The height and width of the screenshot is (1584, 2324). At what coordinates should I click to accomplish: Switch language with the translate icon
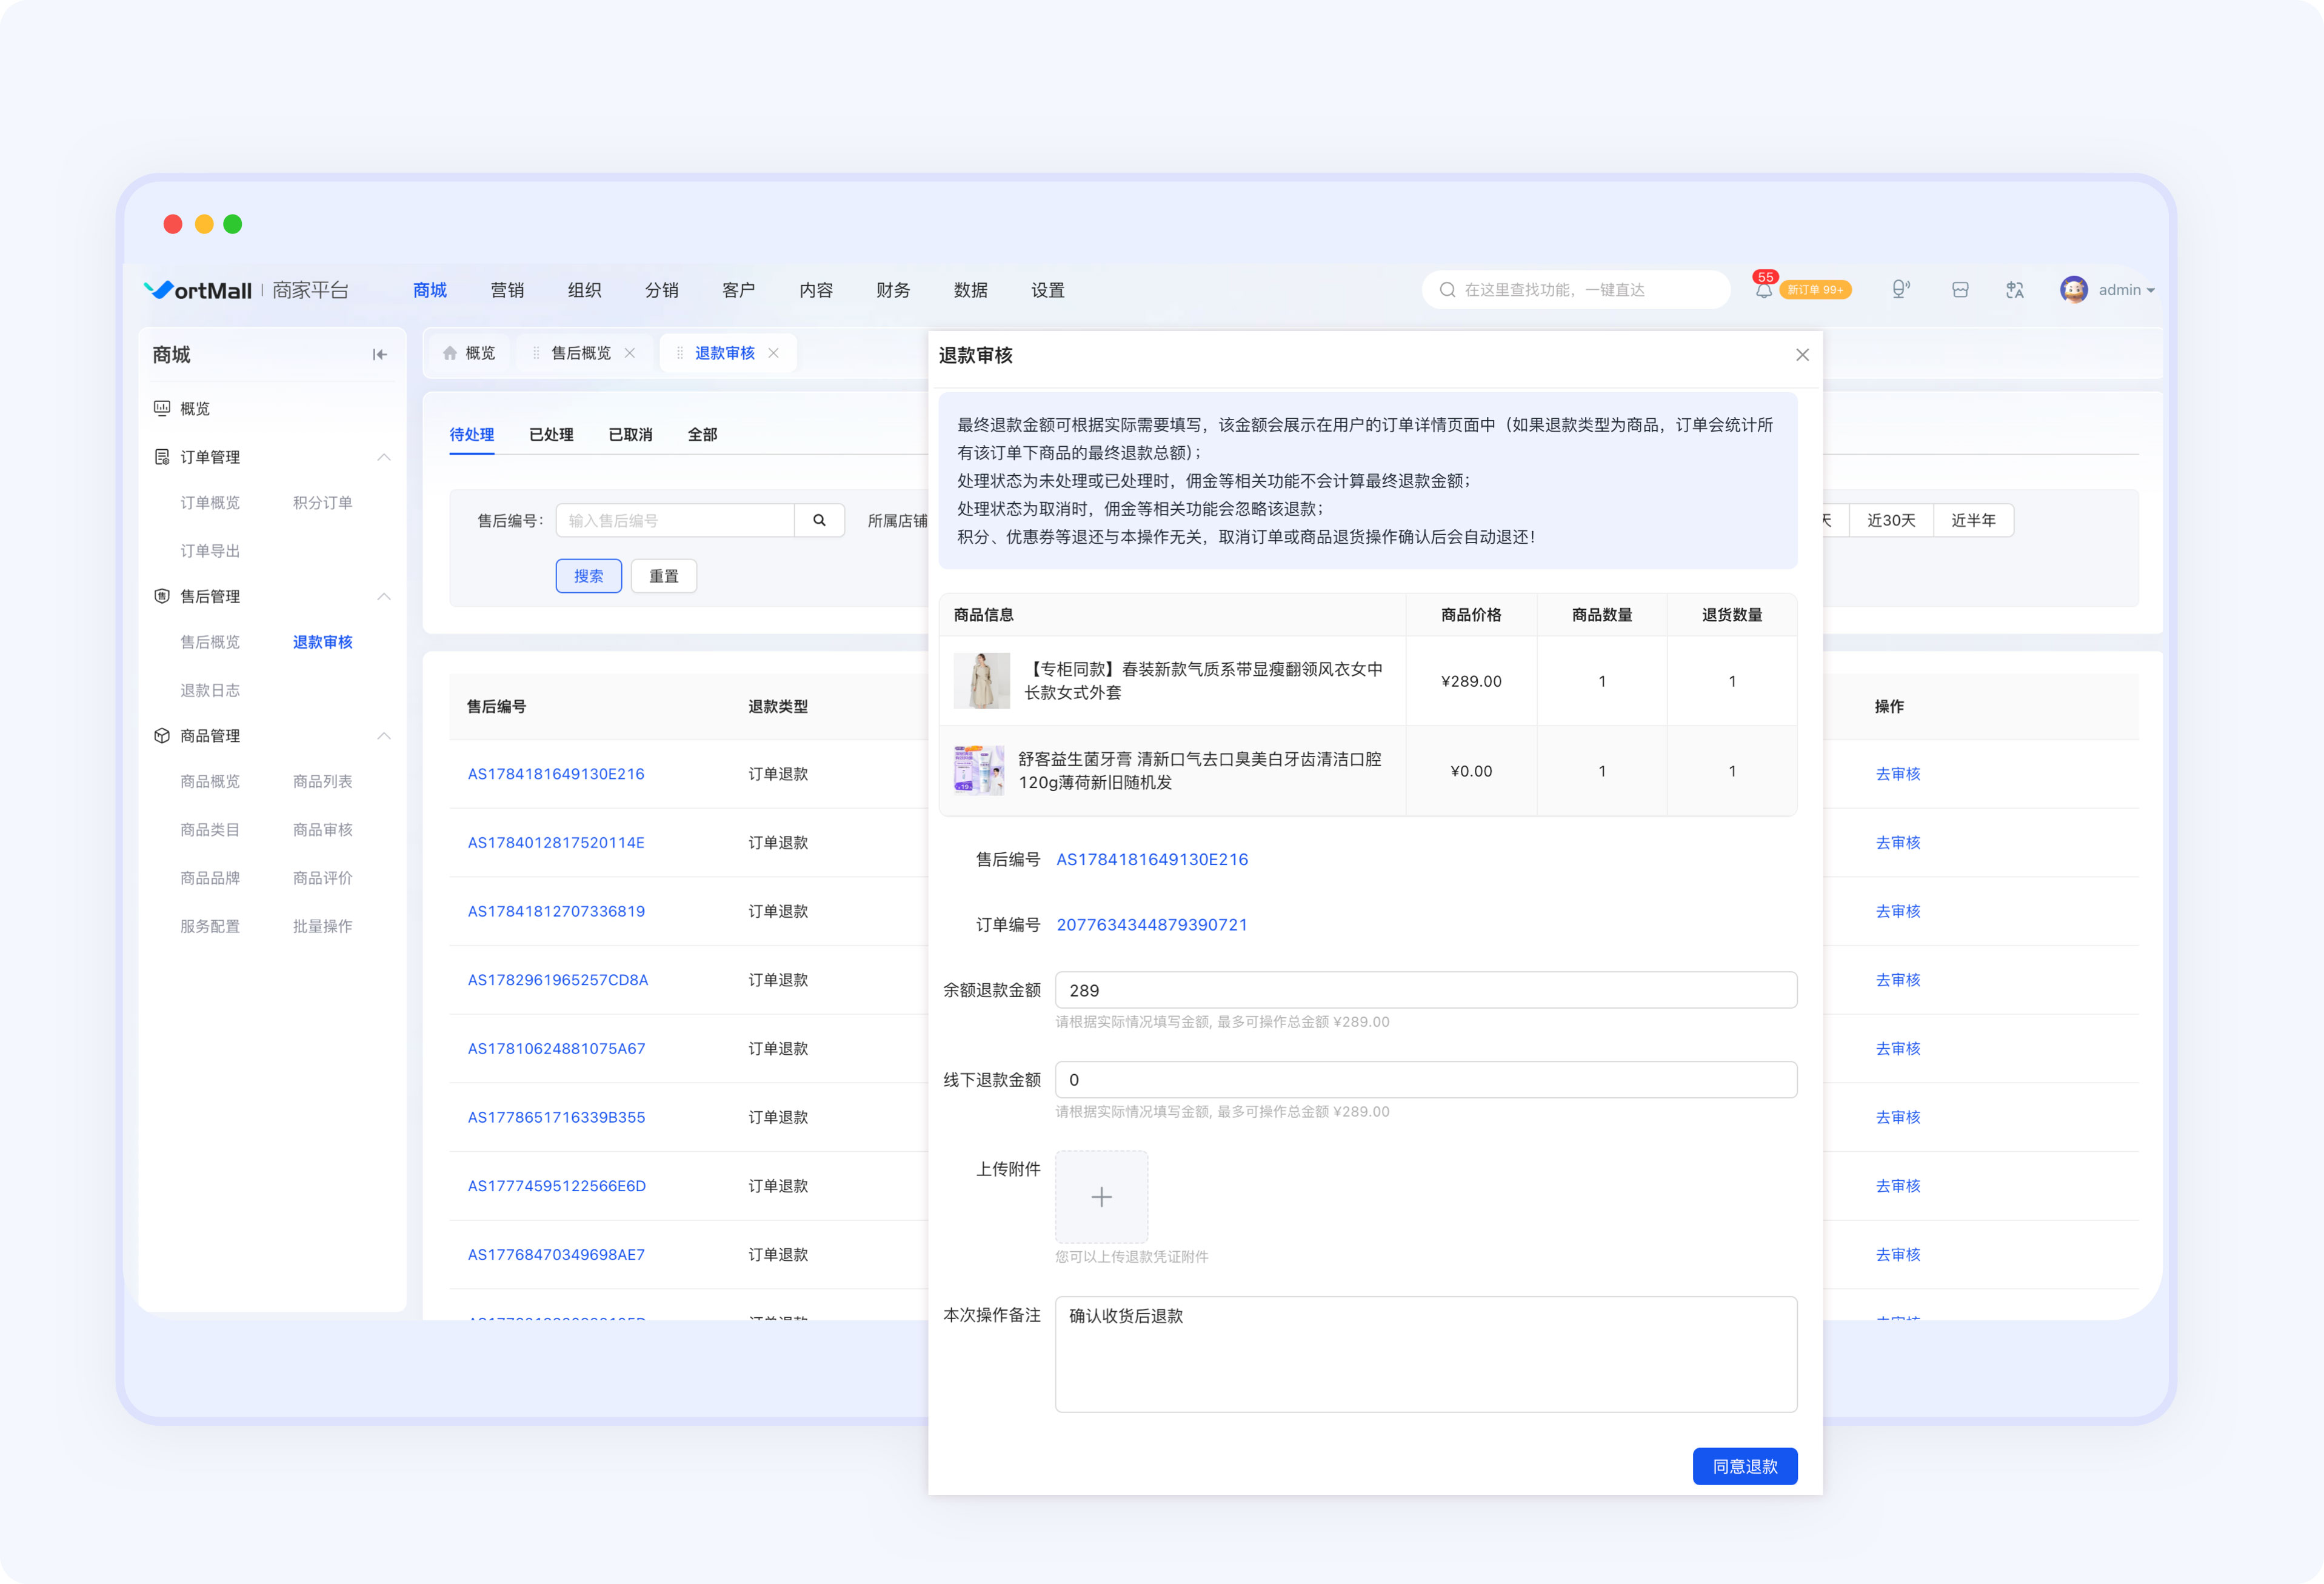point(2015,290)
